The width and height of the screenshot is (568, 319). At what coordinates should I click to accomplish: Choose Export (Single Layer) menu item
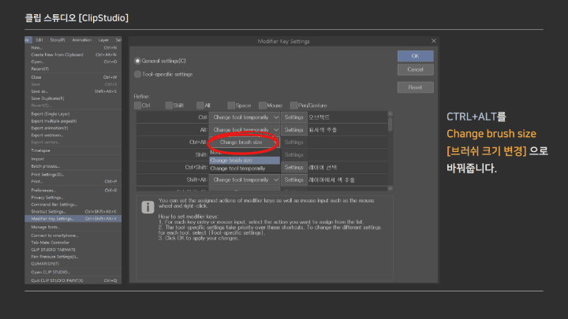point(73,114)
